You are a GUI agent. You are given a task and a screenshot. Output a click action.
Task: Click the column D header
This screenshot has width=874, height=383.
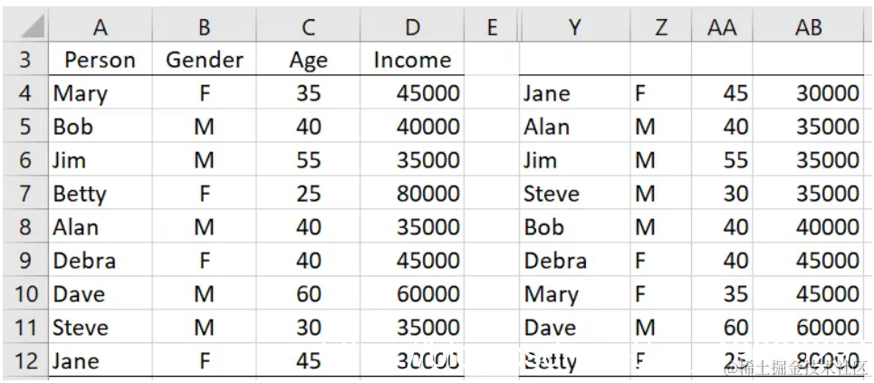point(412,28)
